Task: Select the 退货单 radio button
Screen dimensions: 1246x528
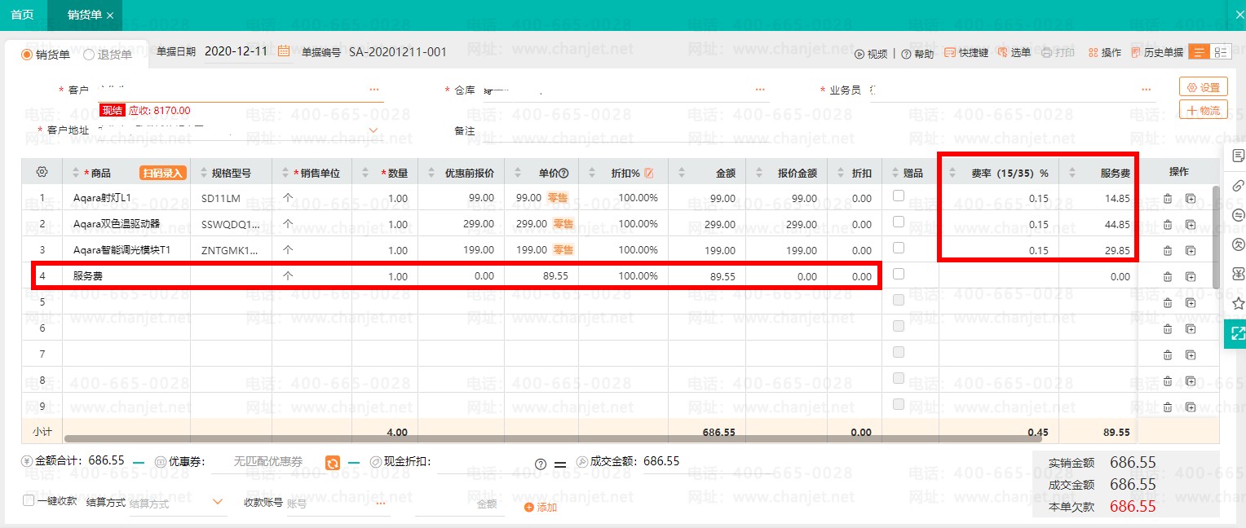Action: (89, 55)
